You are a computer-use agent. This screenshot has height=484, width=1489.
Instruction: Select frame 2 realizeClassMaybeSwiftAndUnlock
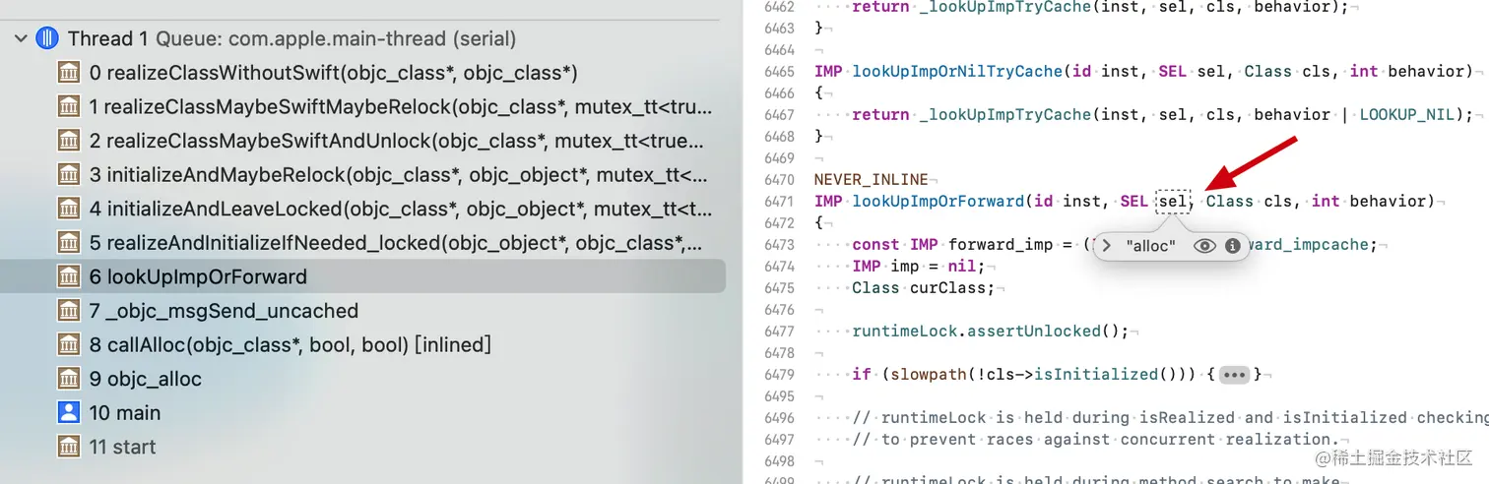click(x=397, y=141)
